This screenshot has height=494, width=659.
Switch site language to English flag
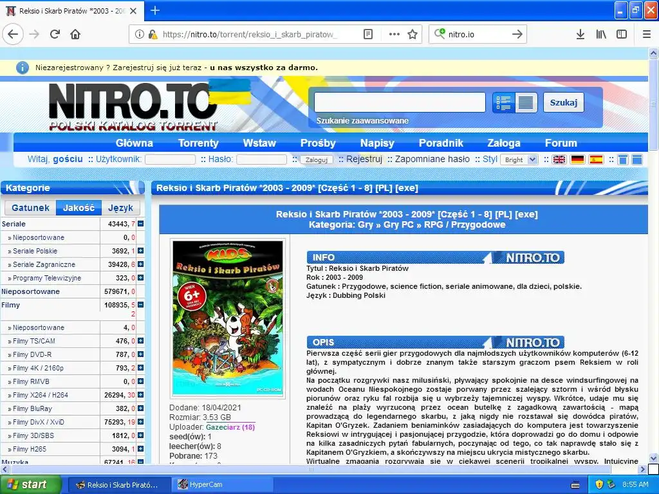559,160
